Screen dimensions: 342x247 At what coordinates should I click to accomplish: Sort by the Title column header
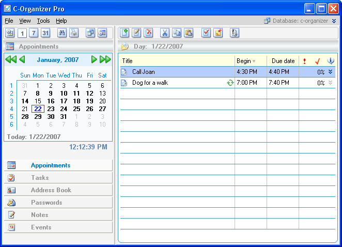pos(178,61)
